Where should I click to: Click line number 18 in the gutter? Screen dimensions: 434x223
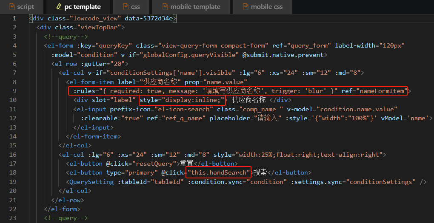point(13,173)
